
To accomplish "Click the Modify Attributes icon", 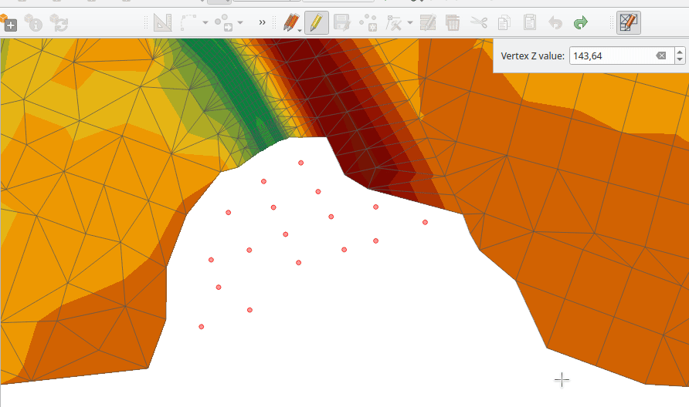I will tap(428, 23).
